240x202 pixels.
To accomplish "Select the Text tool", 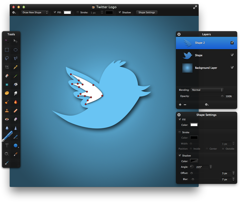I will [6, 145].
